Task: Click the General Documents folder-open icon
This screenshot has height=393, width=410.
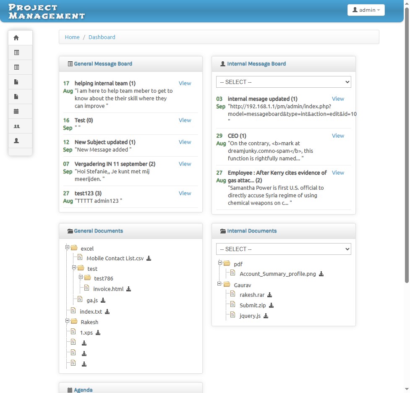Action: coord(70,231)
